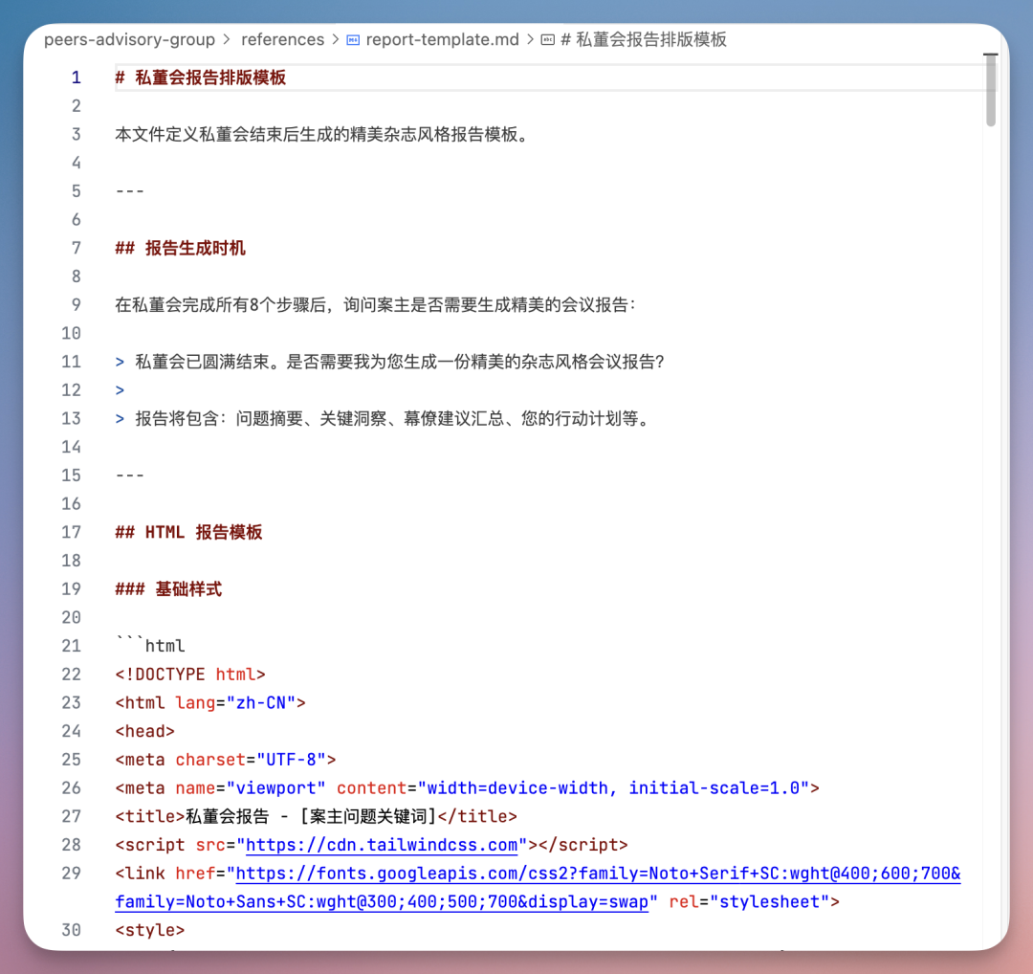Select references in the breadcrumb path
This screenshot has width=1033, height=974.
[283, 39]
